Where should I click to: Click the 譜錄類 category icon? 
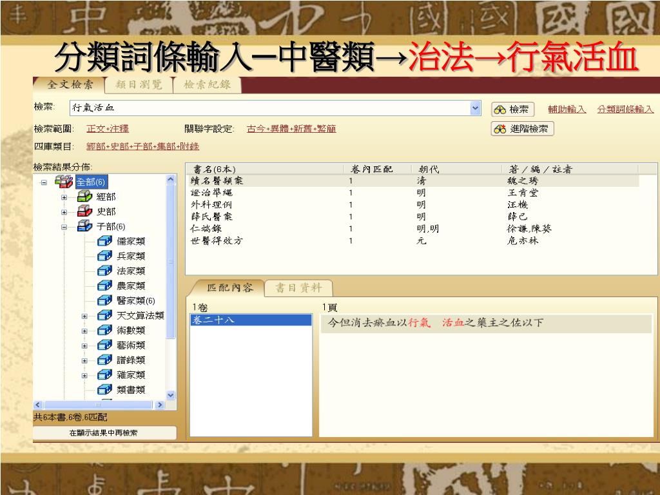[x=104, y=360]
